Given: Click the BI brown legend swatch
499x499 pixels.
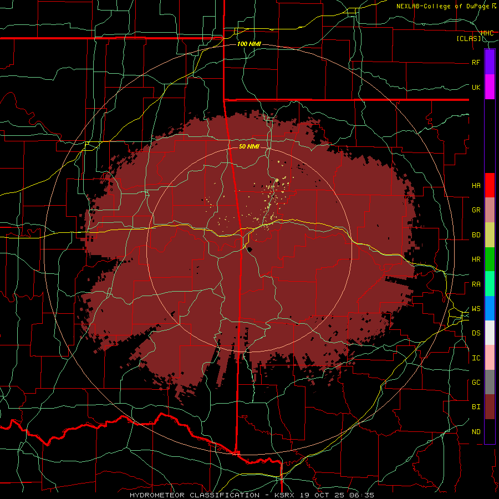Looking at the screenshot, I should (x=490, y=407).
